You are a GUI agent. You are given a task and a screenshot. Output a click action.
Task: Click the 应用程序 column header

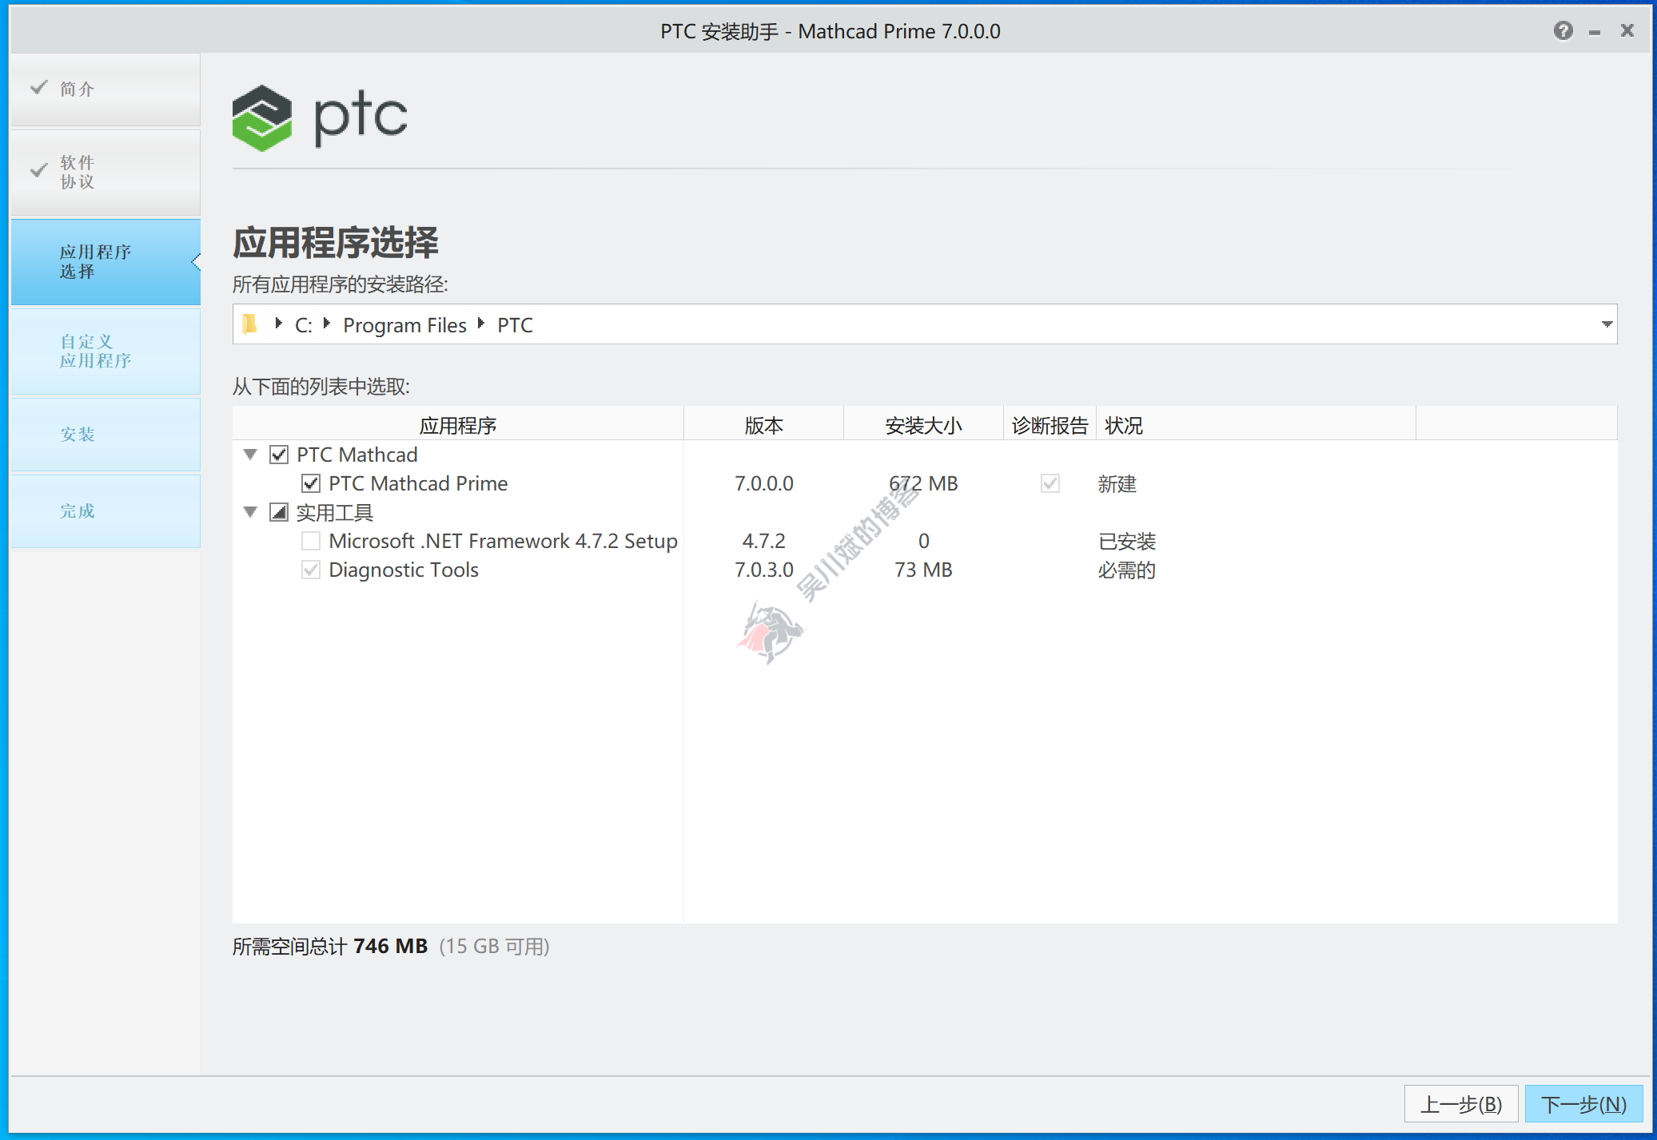458,425
